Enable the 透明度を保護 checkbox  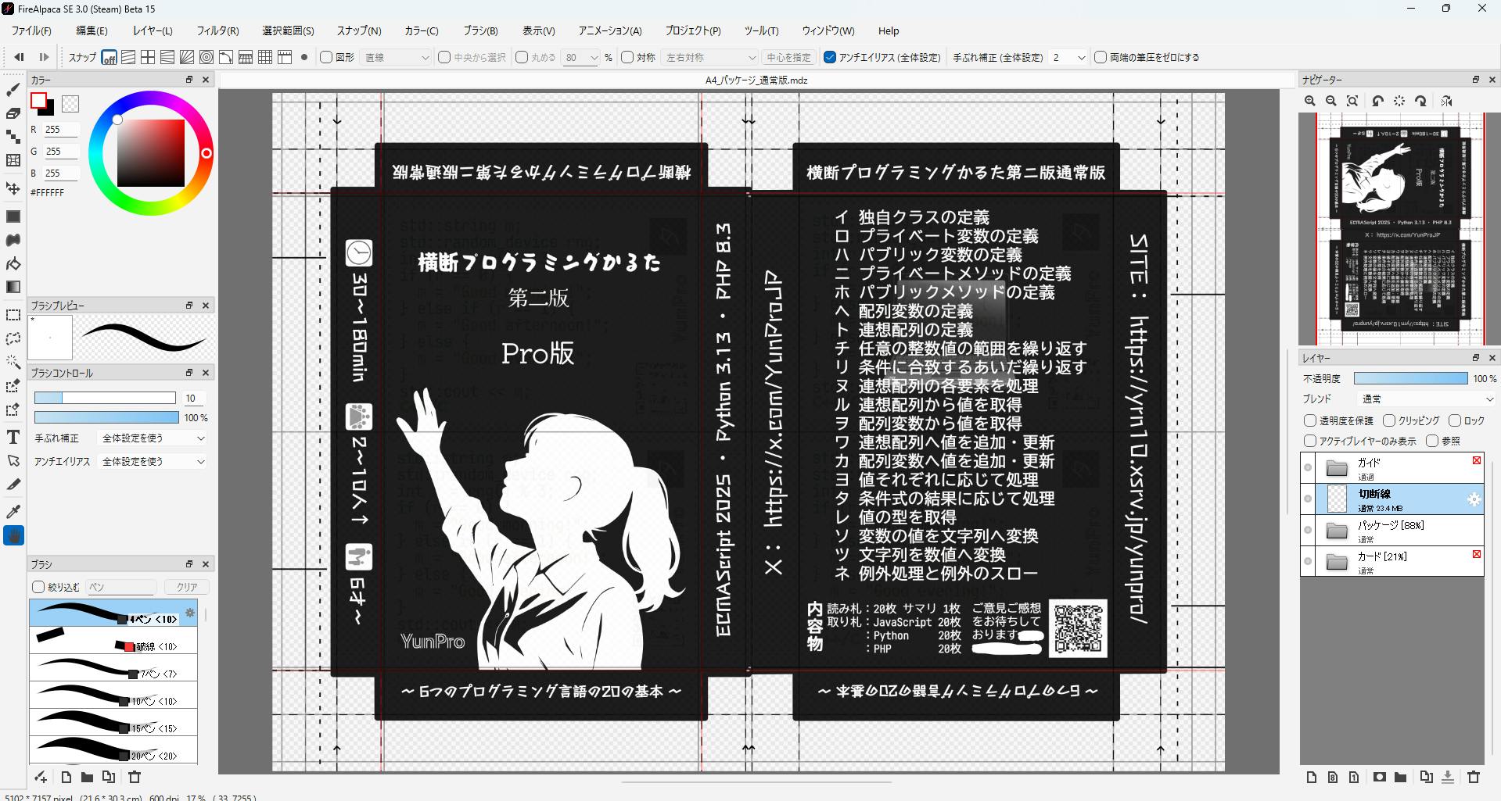pos(1310,420)
